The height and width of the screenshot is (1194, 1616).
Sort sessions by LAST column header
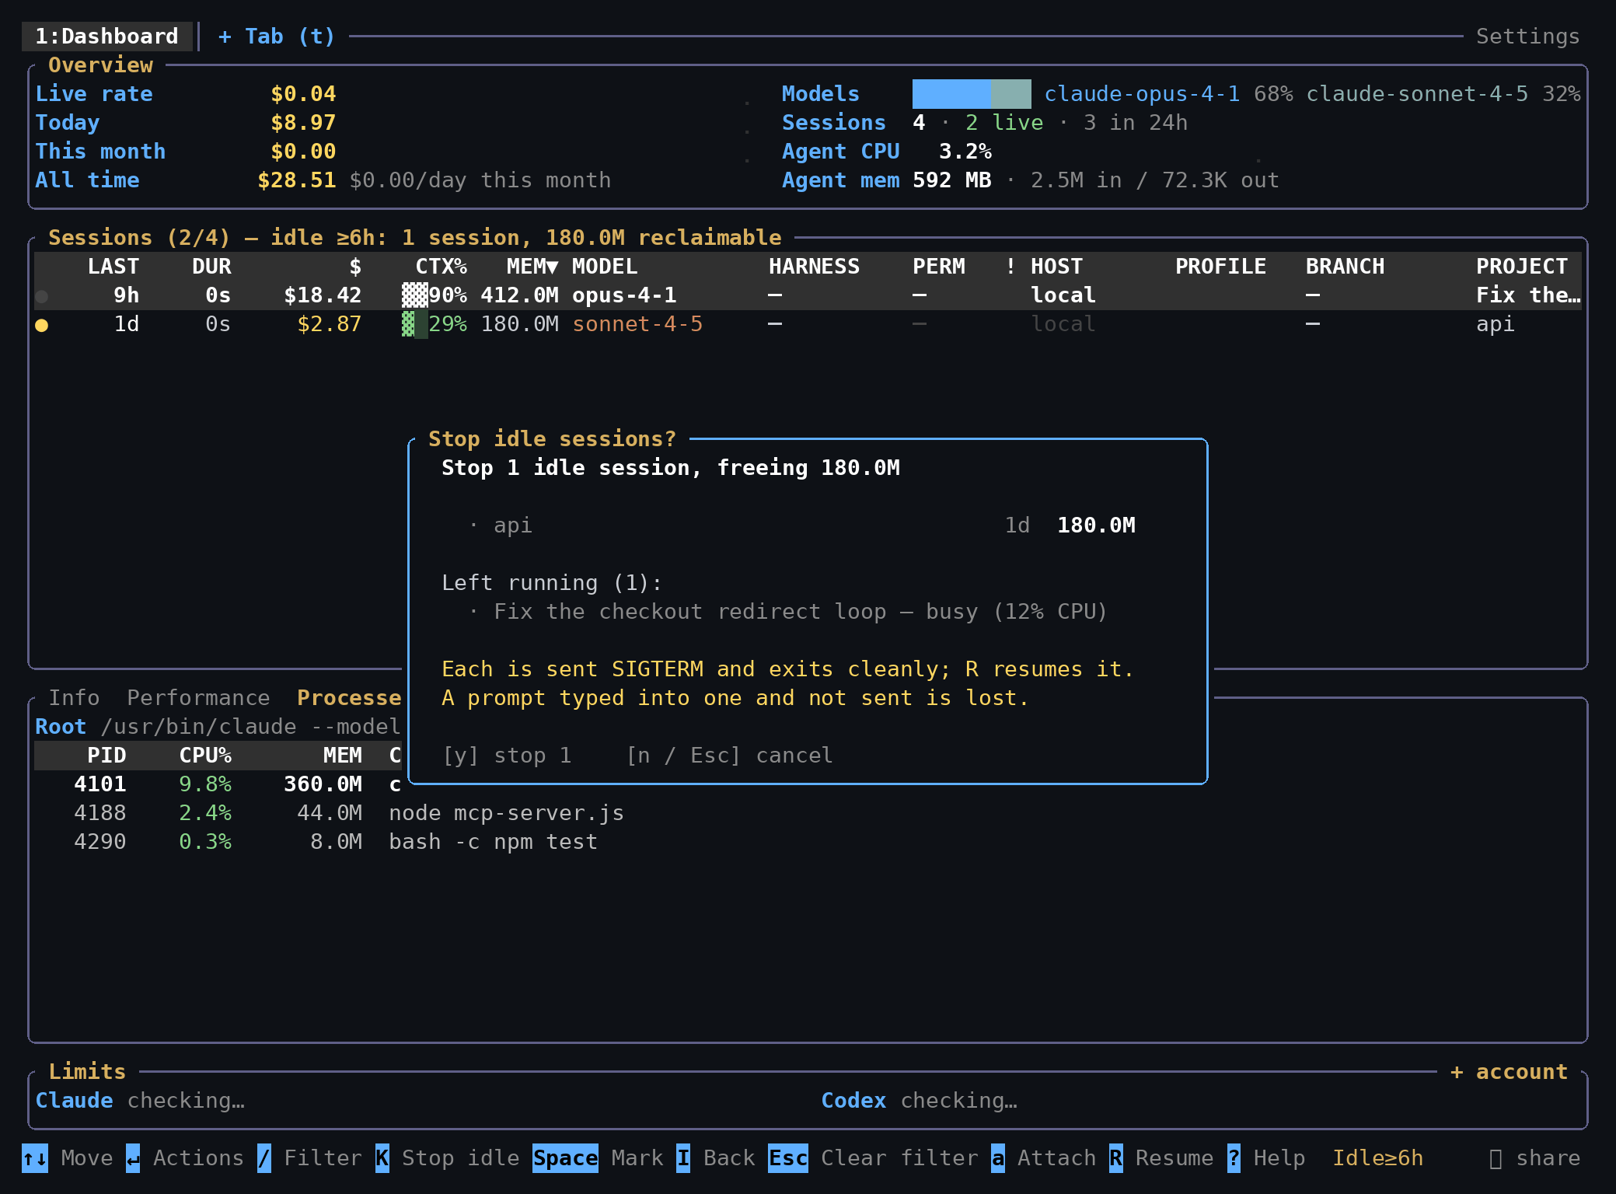(x=113, y=266)
